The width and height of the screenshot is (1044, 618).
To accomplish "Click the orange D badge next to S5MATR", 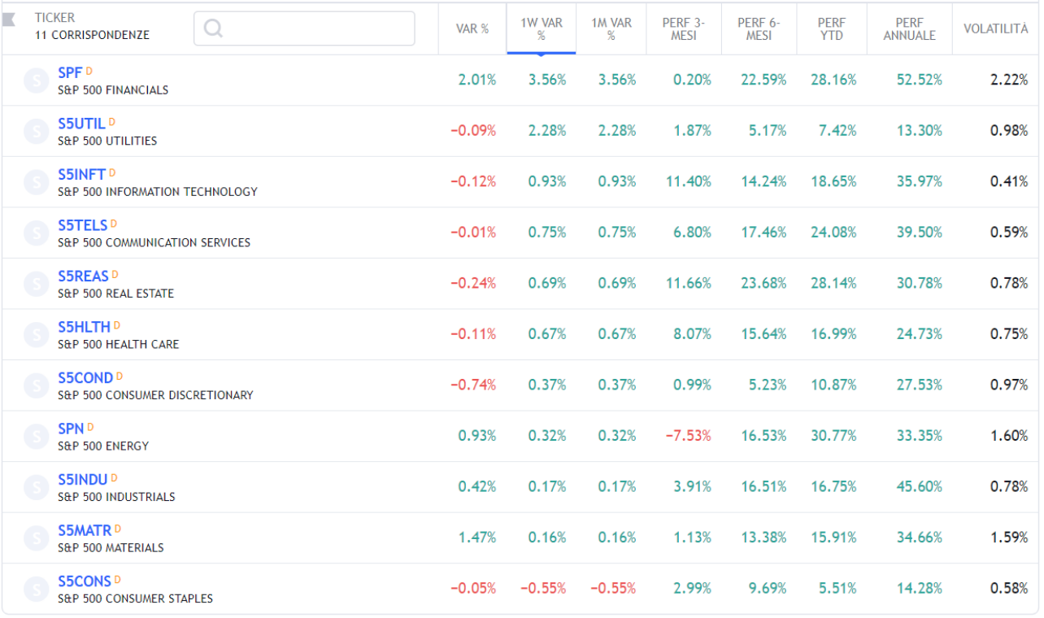I will click(118, 529).
